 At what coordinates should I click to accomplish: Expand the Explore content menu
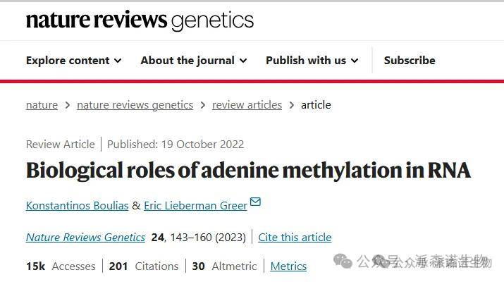(73, 61)
